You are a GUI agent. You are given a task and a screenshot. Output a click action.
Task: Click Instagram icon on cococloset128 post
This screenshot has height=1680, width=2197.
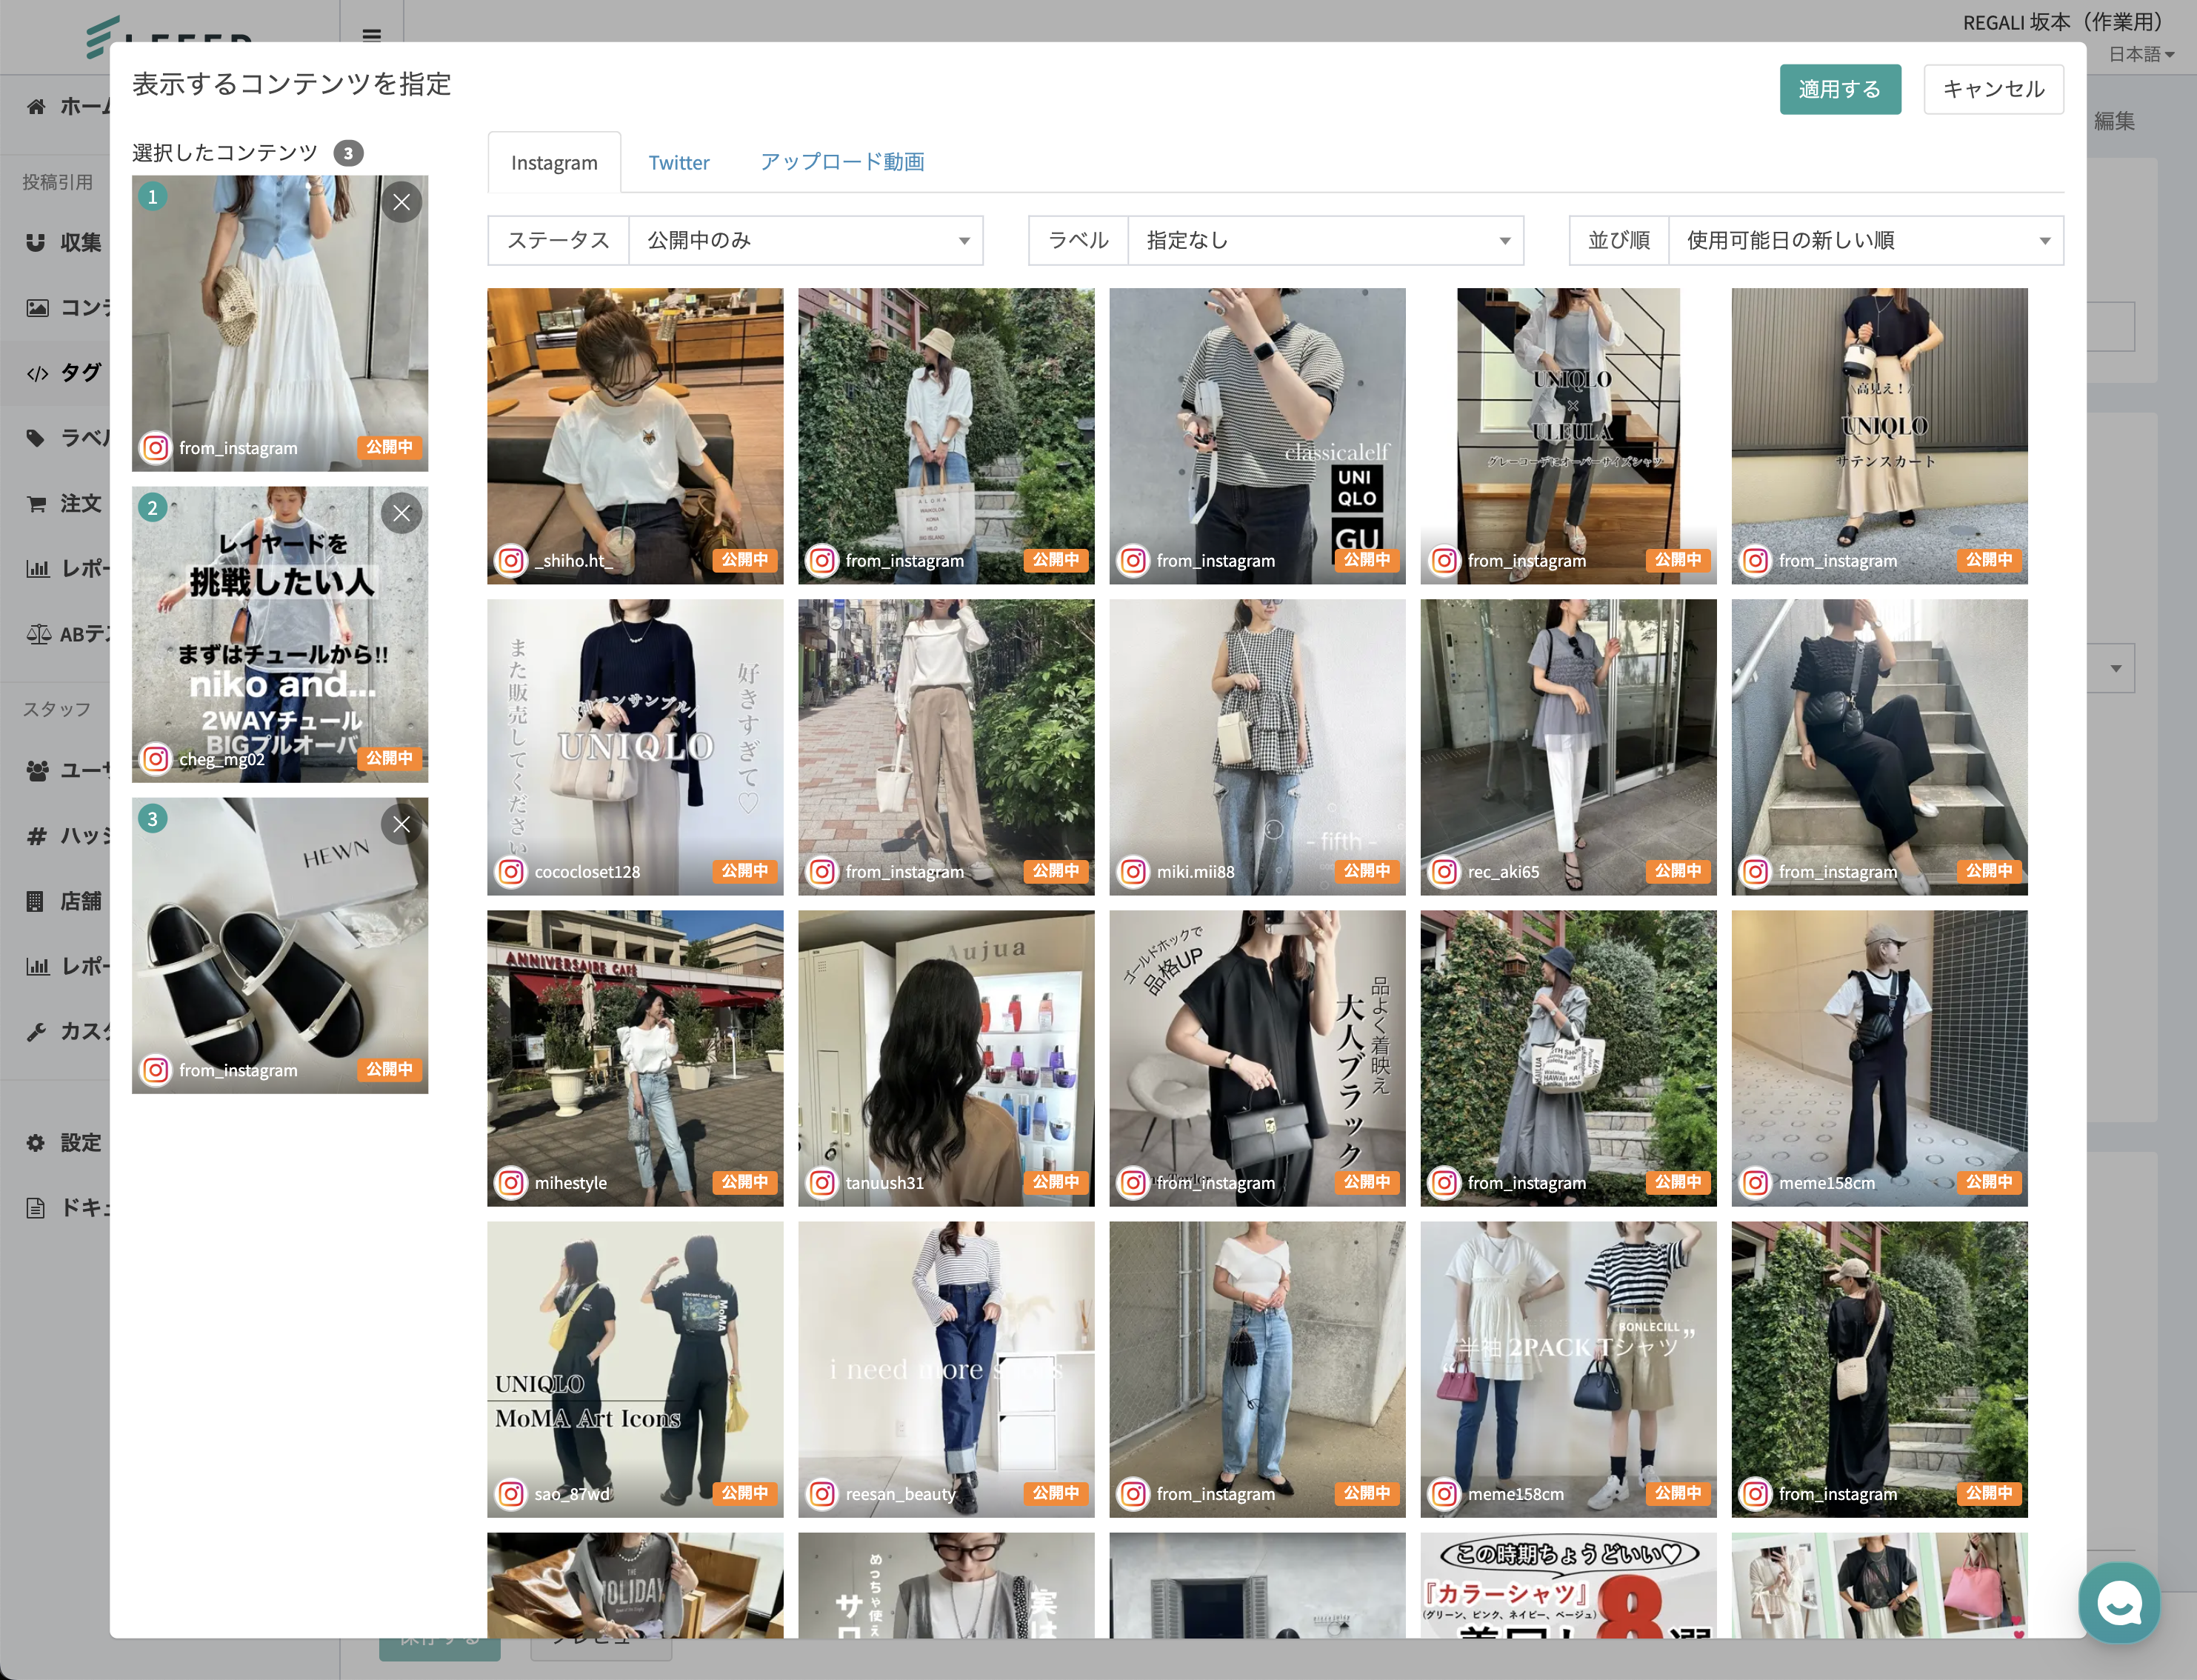(x=511, y=871)
